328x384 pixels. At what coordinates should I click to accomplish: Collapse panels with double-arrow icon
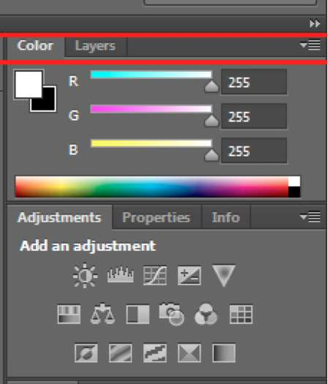tap(315, 23)
